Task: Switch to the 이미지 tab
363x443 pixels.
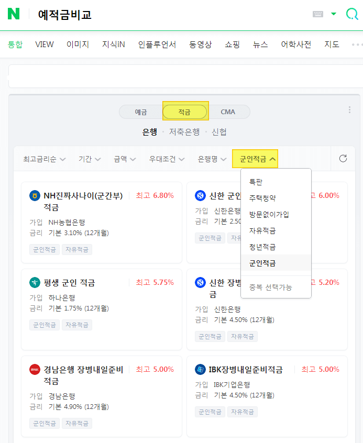Action: tap(78, 45)
